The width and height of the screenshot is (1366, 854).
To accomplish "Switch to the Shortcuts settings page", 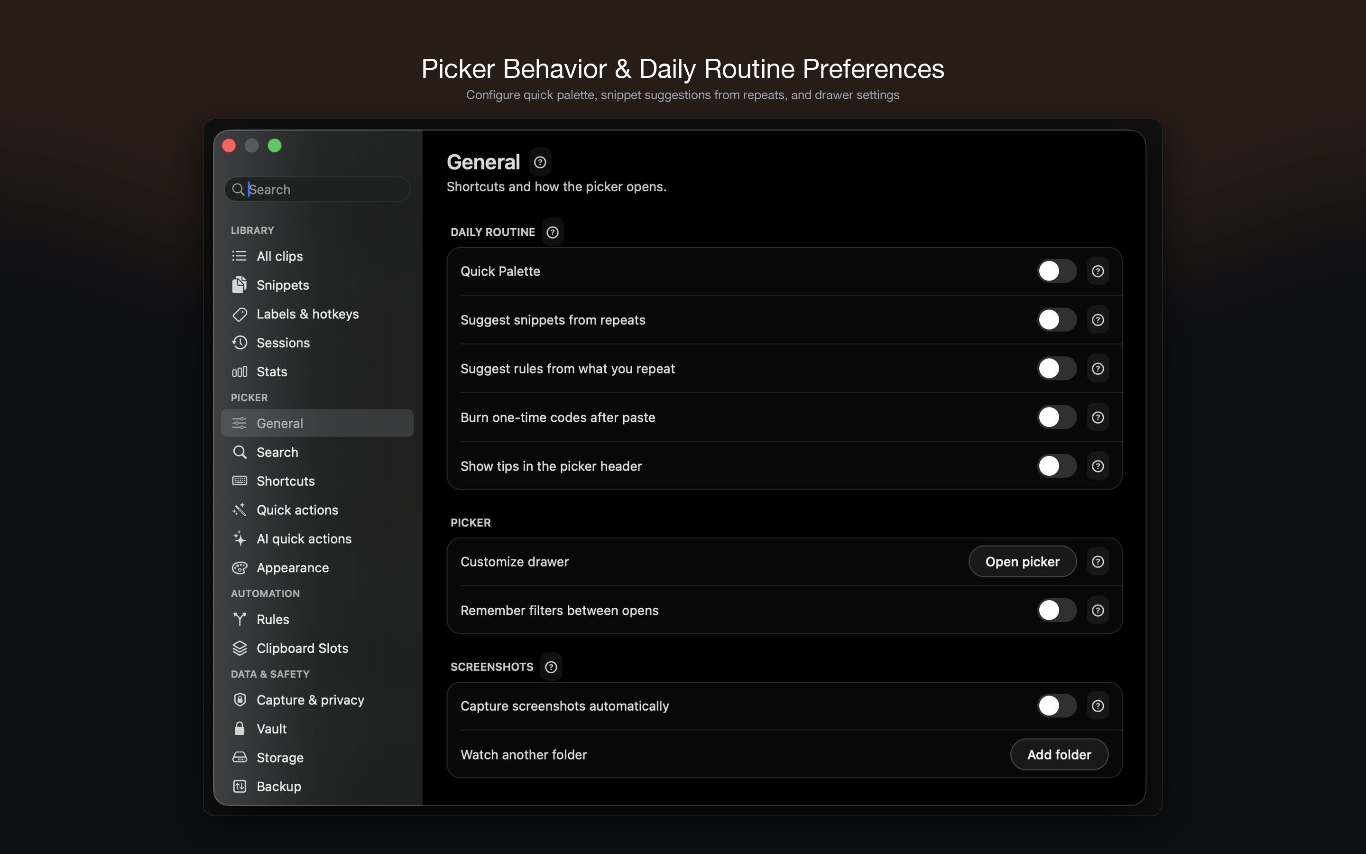I will click(x=317, y=481).
